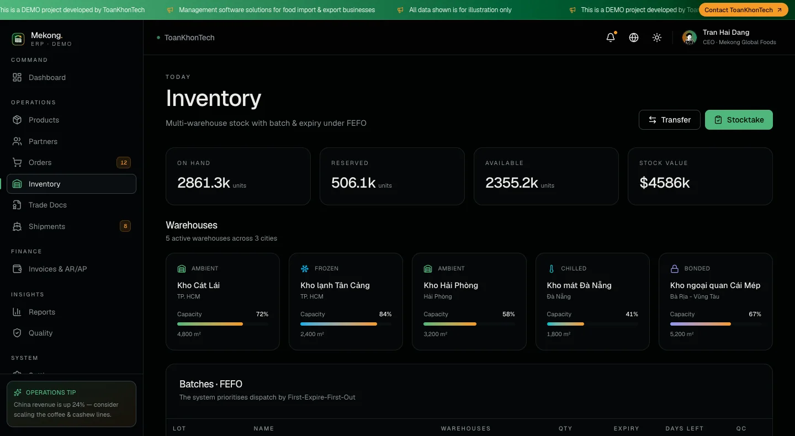Click the Shipments badge showing 8
The width and height of the screenshot is (795, 436).
pos(125,226)
